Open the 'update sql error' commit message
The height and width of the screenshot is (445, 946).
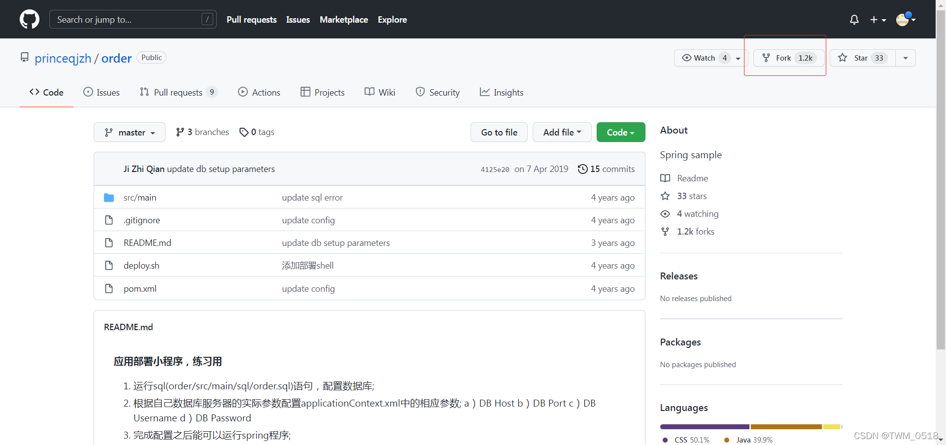point(312,198)
